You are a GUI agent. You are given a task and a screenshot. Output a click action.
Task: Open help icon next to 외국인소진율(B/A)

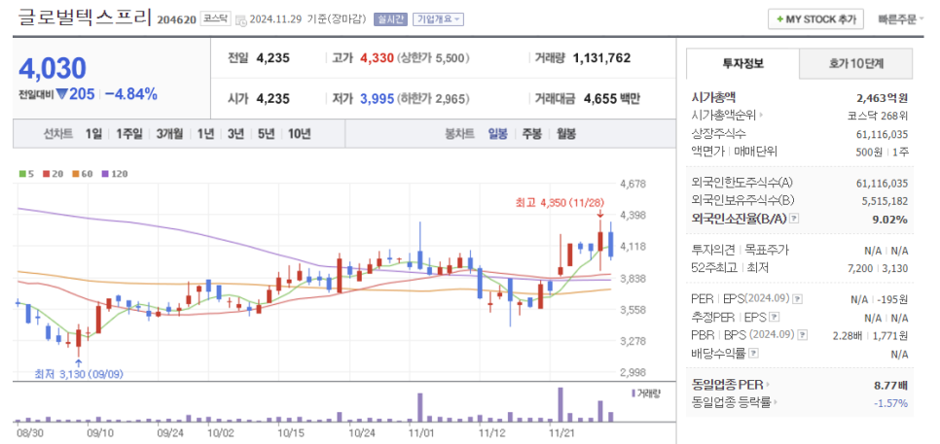point(794,219)
